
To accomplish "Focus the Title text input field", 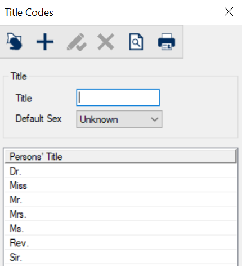I will (118, 97).
